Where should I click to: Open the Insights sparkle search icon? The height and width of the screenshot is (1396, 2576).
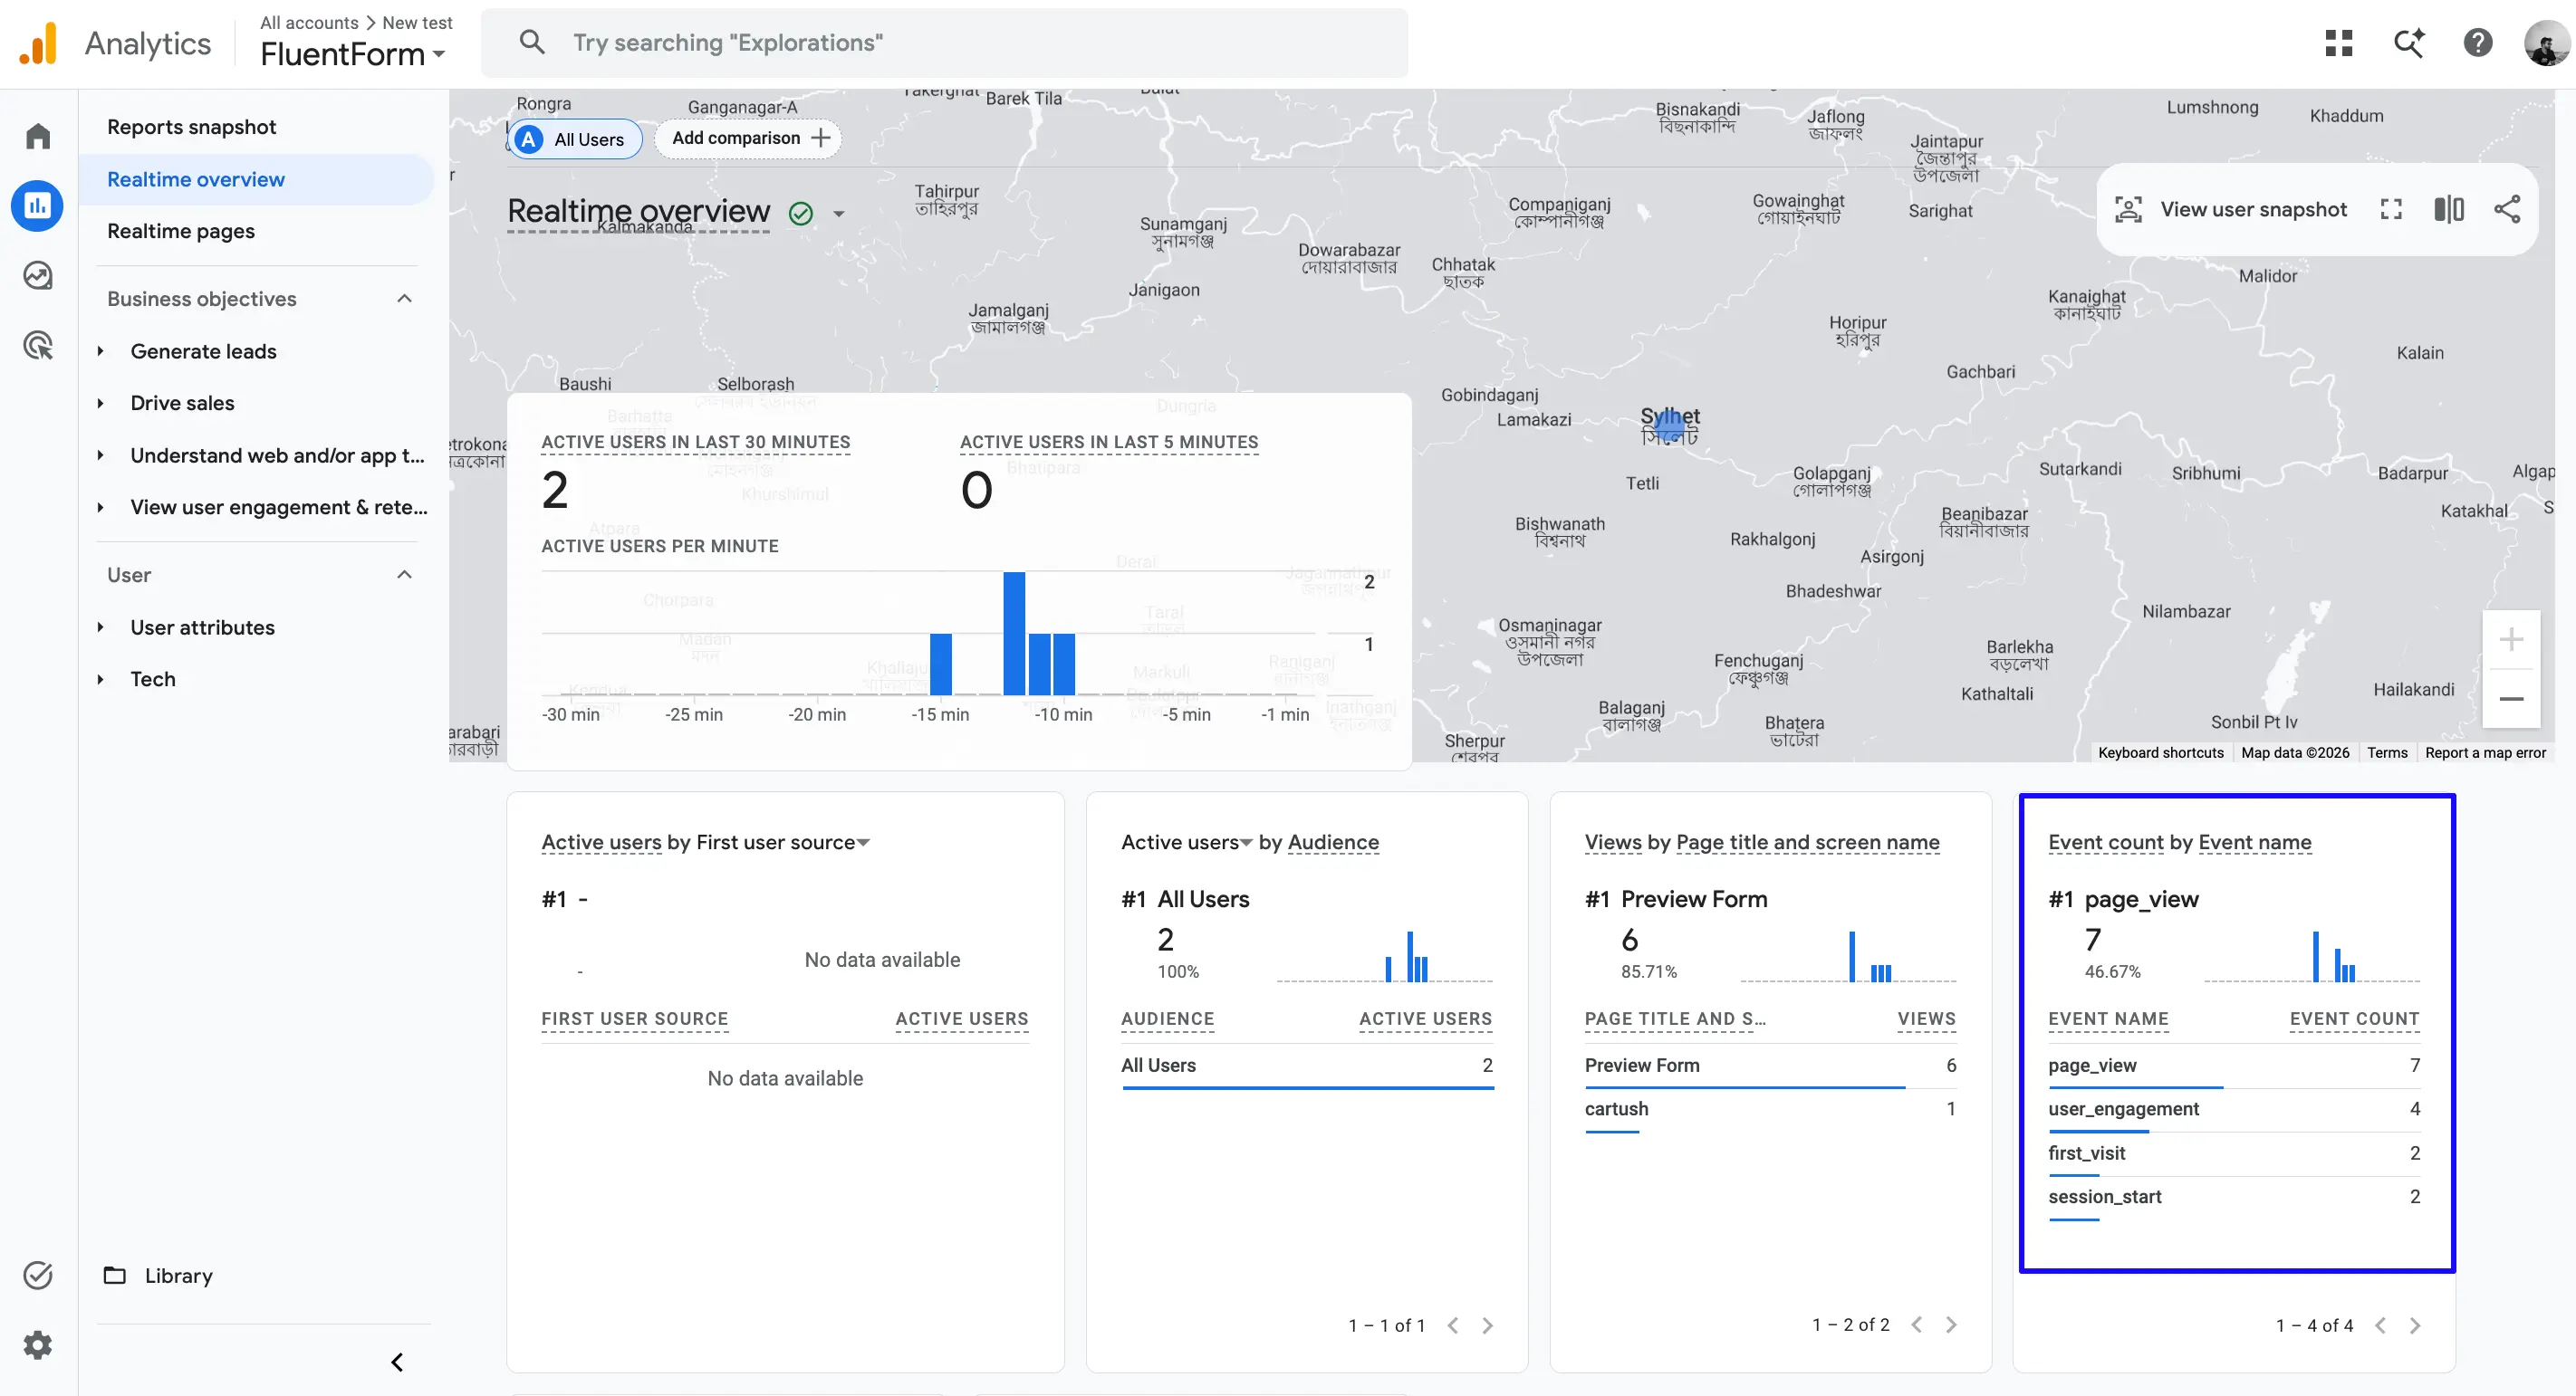tap(2409, 43)
